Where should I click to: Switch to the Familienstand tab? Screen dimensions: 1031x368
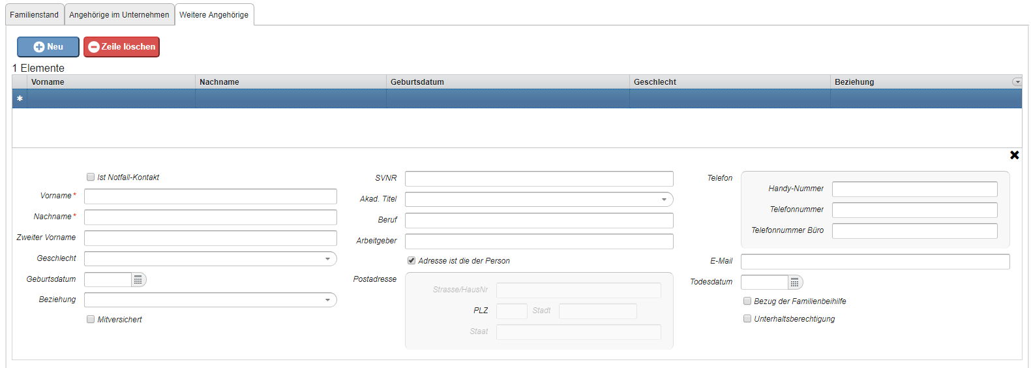pos(35,15)
